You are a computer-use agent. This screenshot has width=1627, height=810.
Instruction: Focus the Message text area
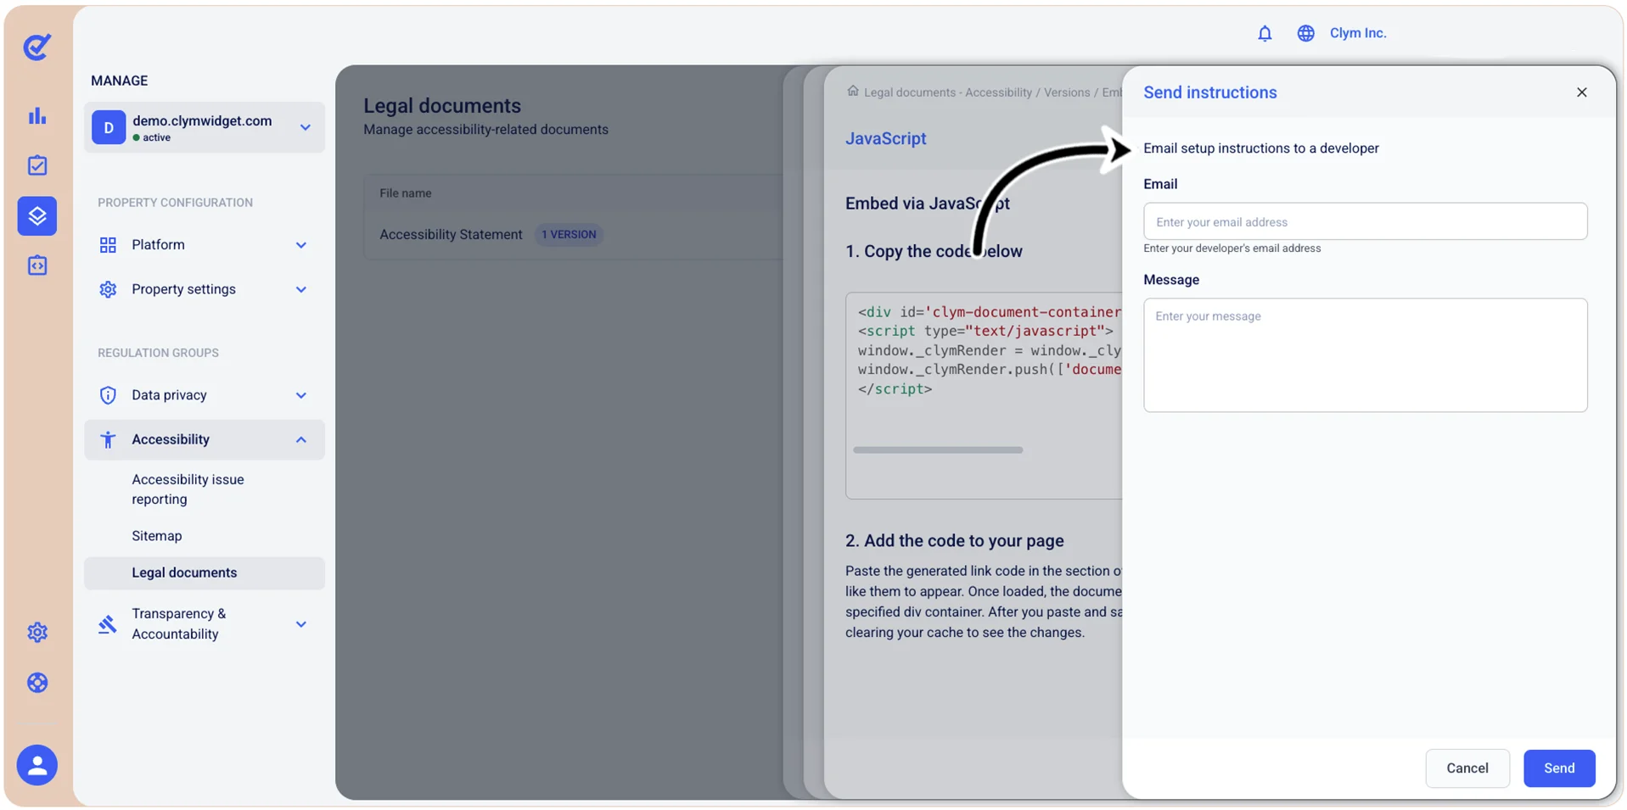(x=1365, y=355)
